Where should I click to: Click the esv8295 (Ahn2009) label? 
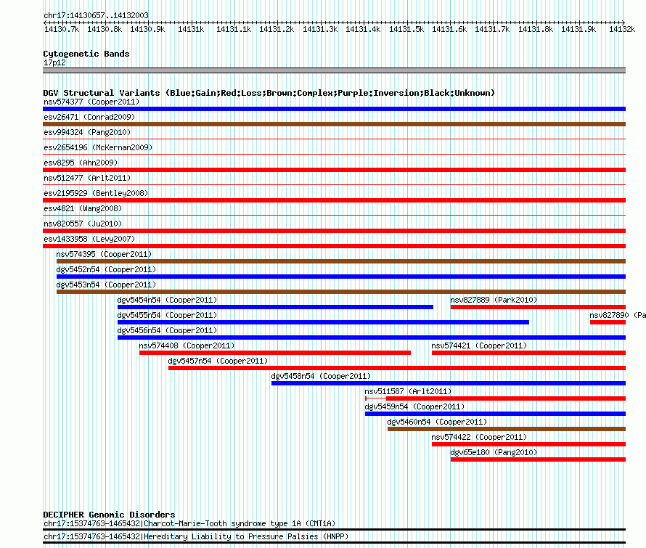click(81, 163)
